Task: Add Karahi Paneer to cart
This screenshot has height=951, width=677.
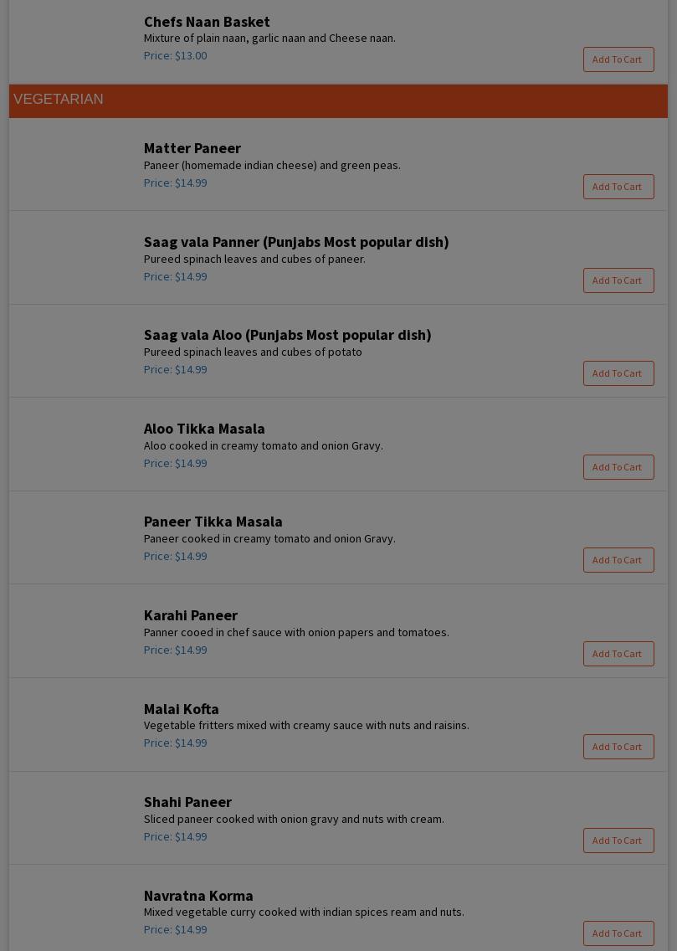Action: pos(618,654)
